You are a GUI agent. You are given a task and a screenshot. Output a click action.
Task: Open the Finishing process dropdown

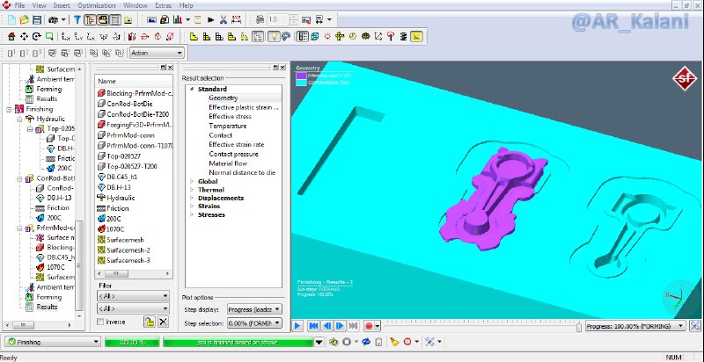point(52,342)
